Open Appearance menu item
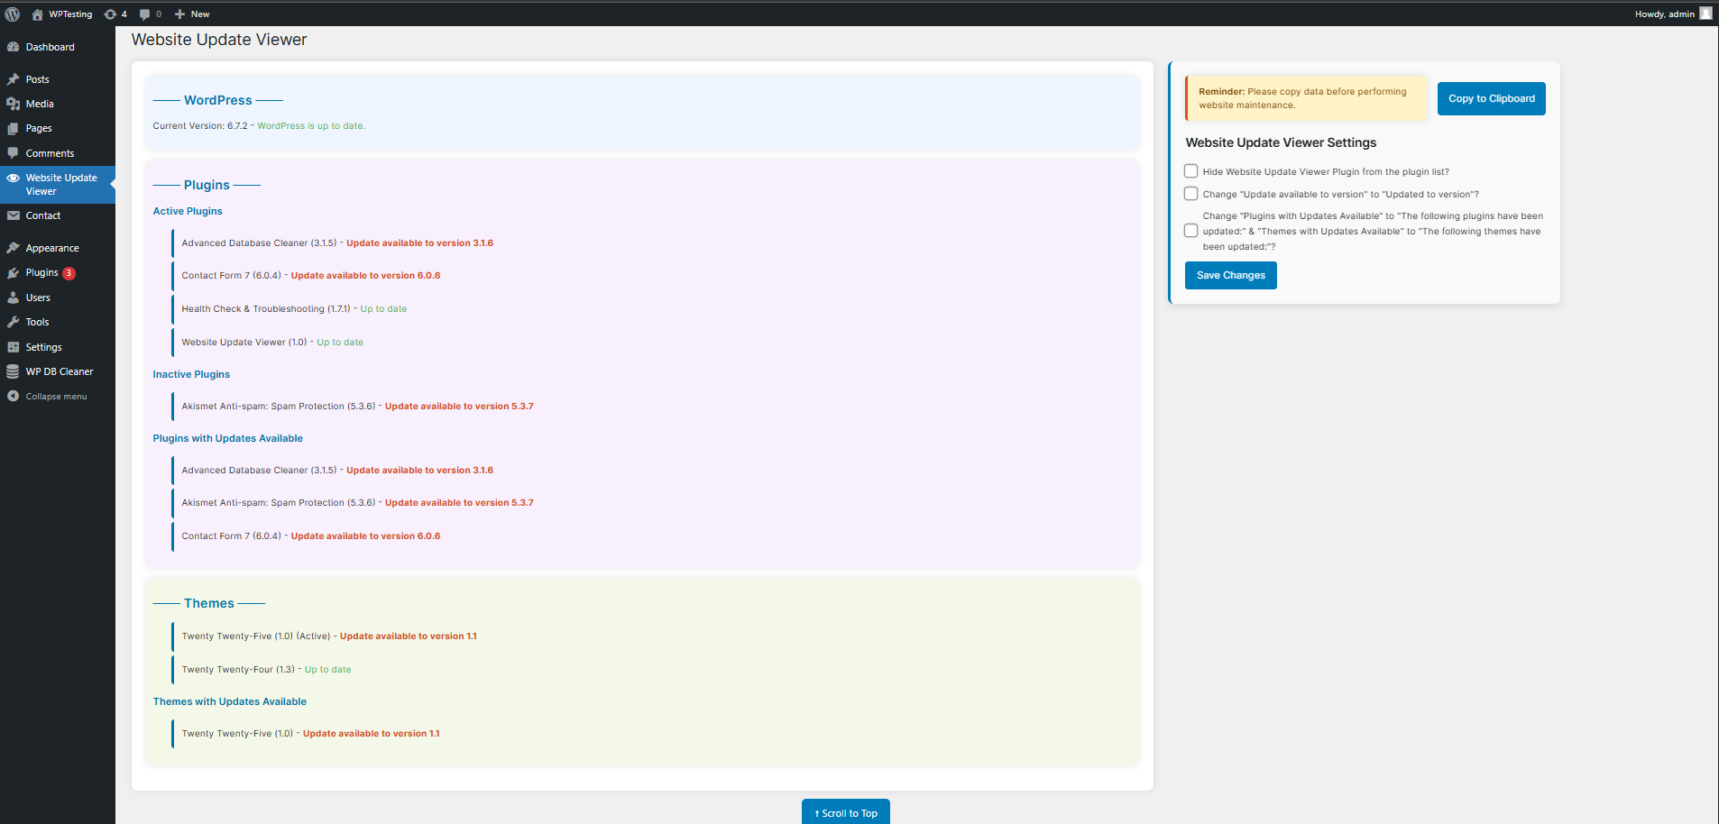This screenshot has height=824, width=1719. (58, 248)
